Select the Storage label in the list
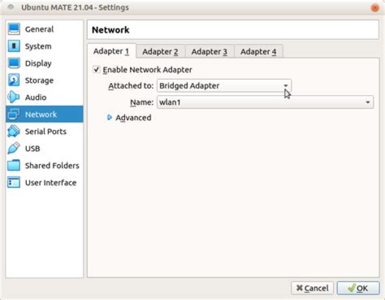This screenshot has height=300, width=385. [39, 80]
